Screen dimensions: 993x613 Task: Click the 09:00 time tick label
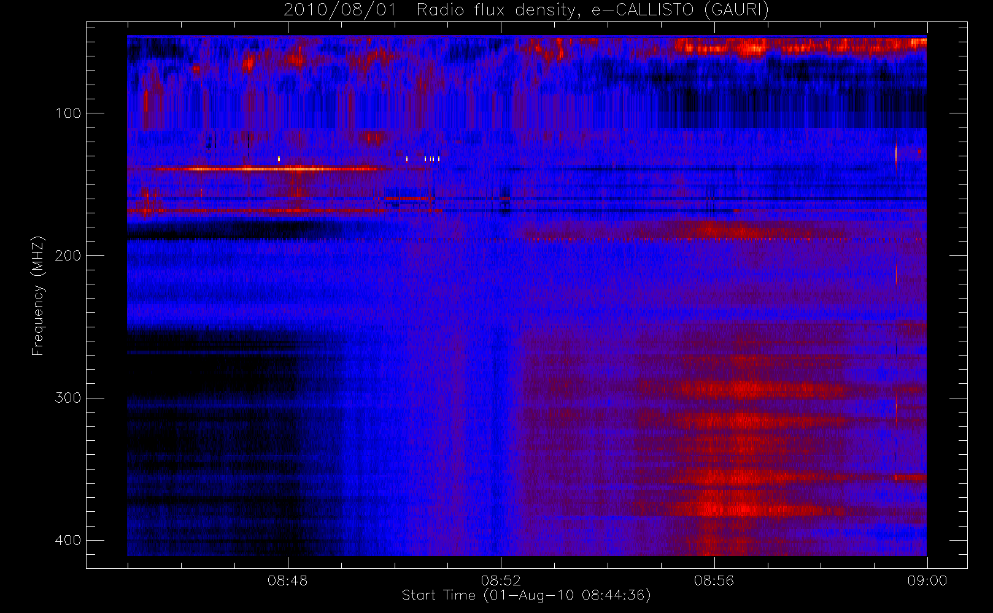(x=927, y=580)
